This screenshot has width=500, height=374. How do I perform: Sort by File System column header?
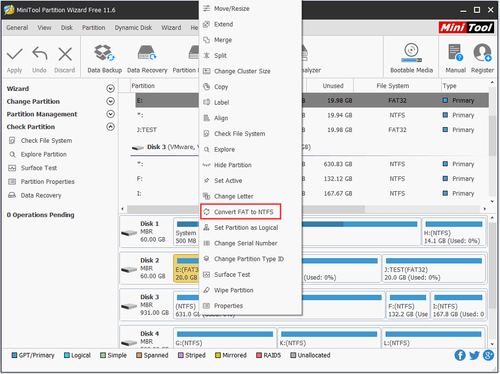[397, 85]
